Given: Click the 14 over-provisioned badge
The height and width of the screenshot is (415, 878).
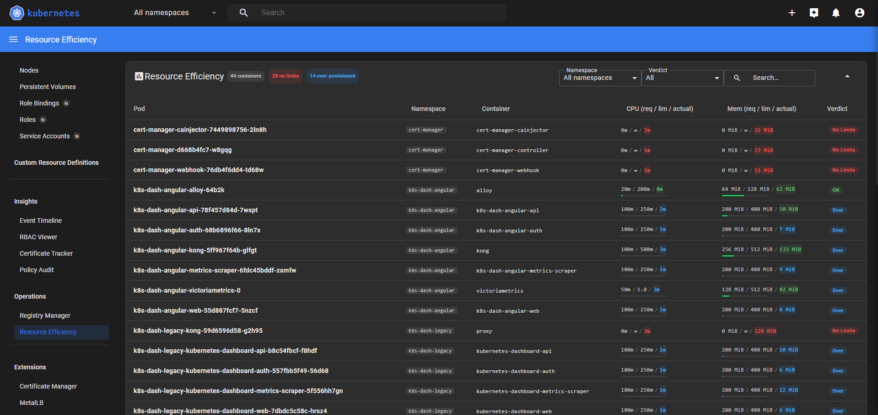Looking at the screenshot, I should point(332,76).
